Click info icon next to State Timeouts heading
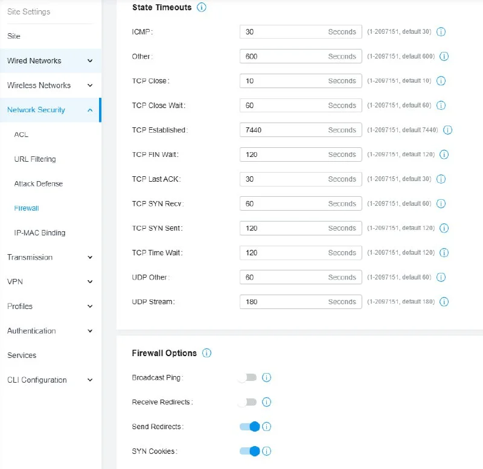 click(202, 8)
